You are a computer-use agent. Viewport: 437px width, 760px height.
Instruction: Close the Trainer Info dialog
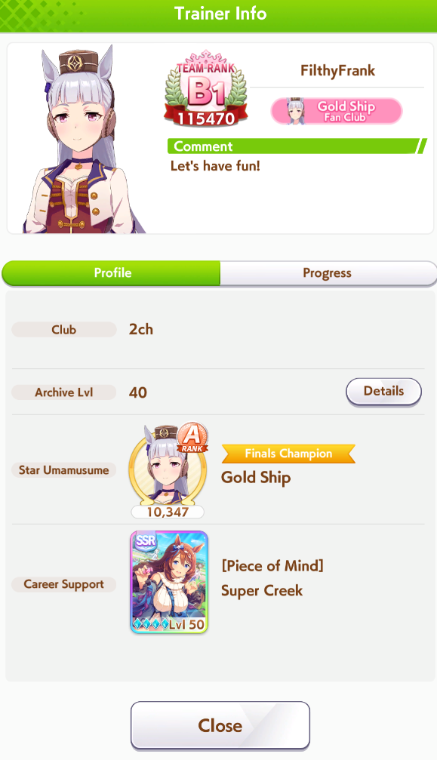click(x=220, y=725)
